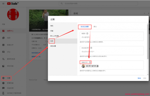Select 信息中心 in the sidebar
Viewport: 150px width, 96px height.
click(10, 31)
